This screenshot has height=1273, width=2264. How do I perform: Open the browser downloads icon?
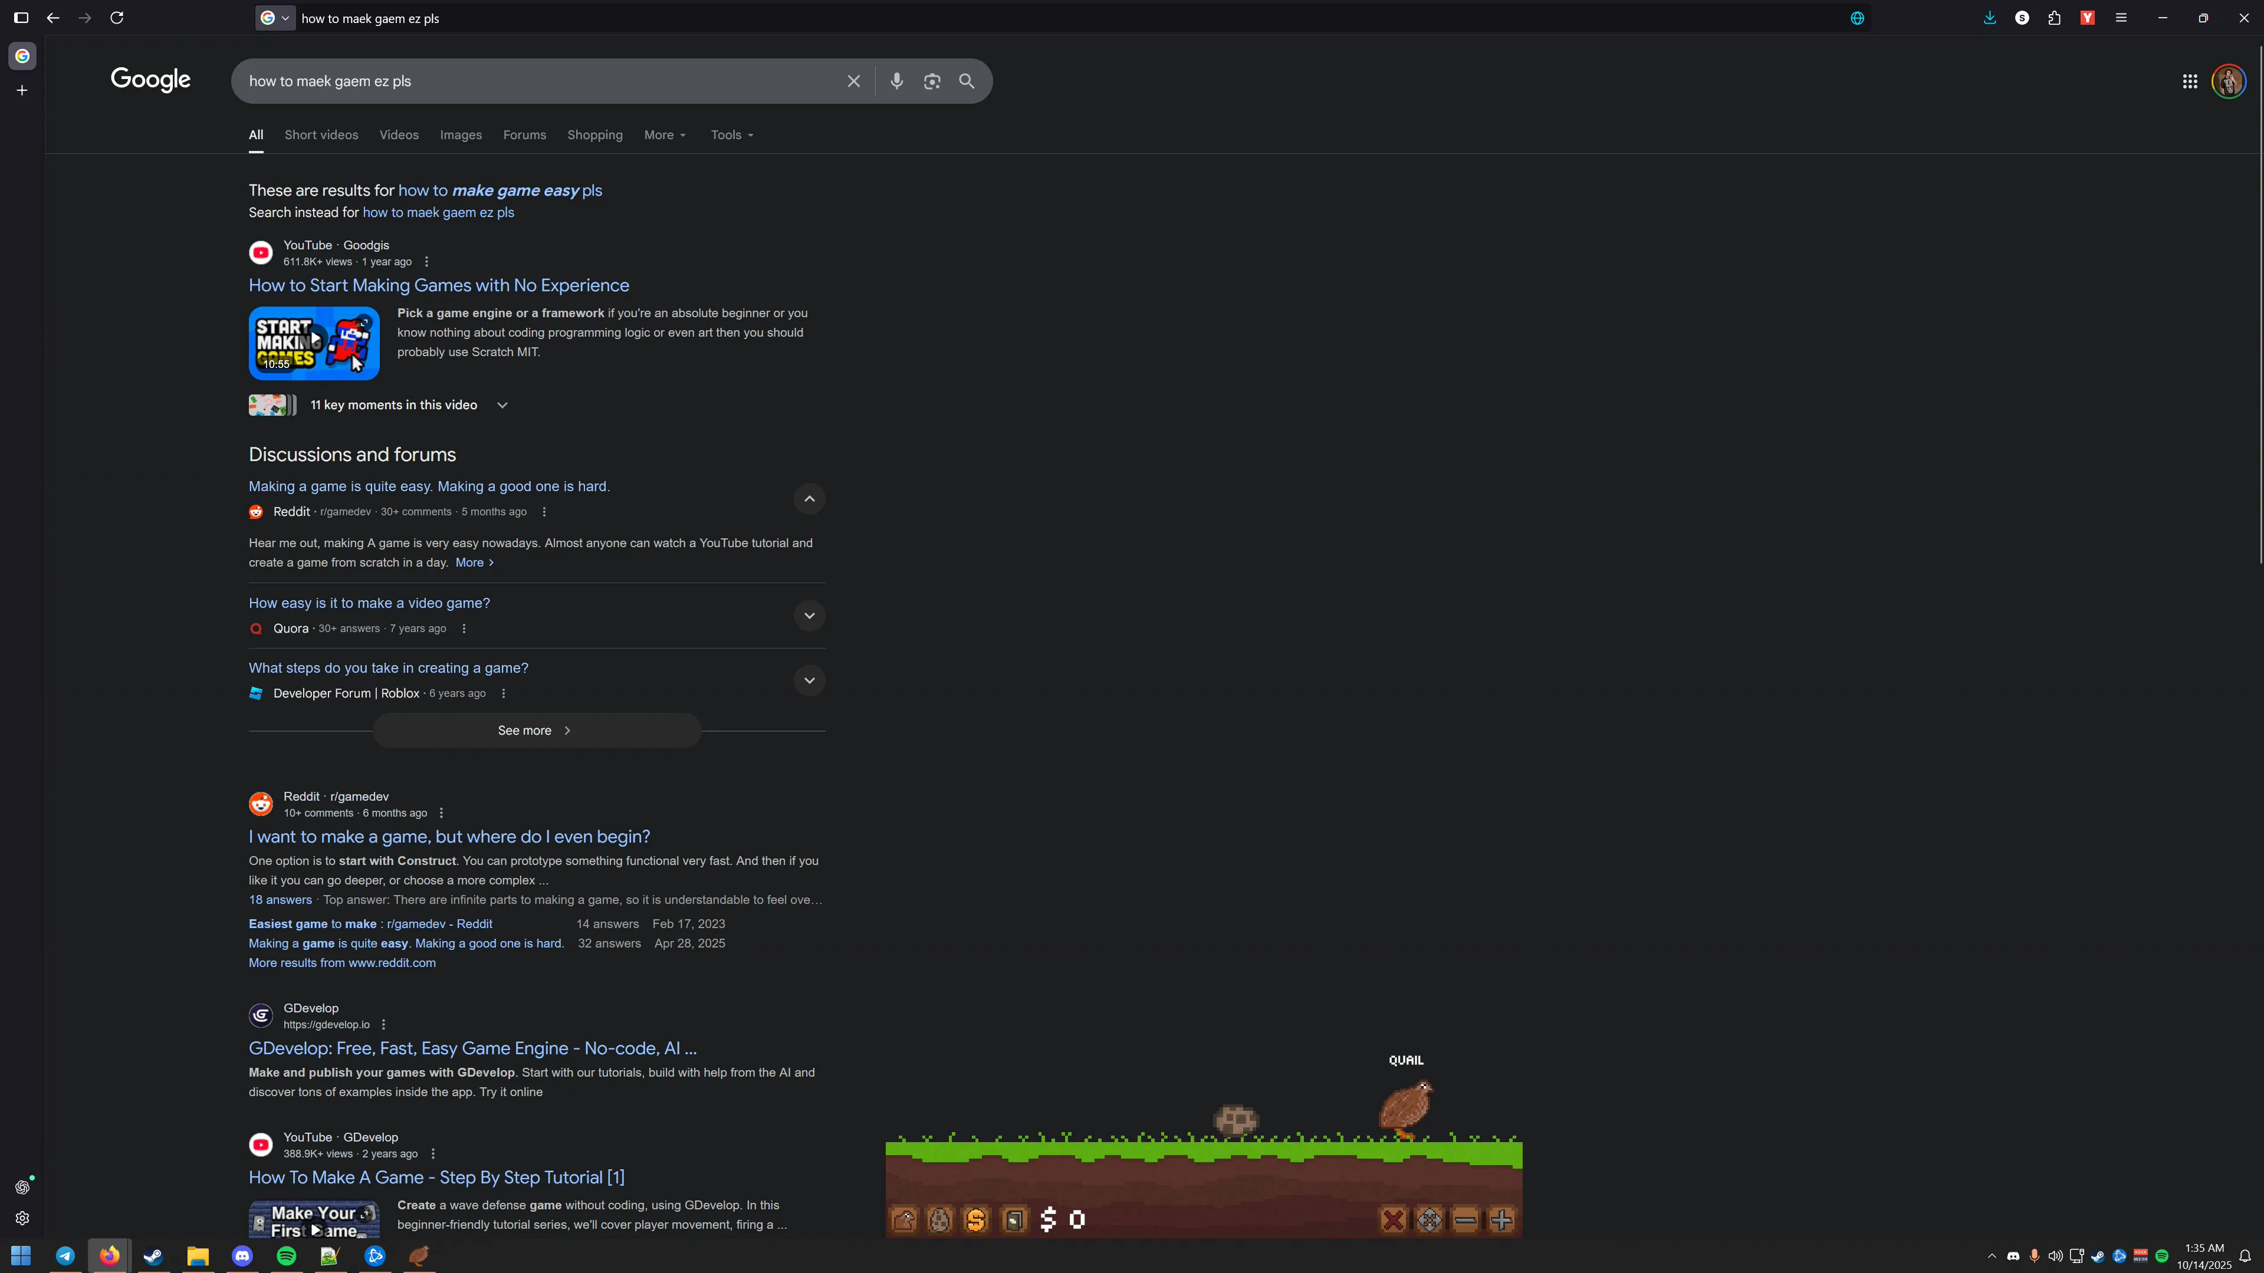[1990, 18]
